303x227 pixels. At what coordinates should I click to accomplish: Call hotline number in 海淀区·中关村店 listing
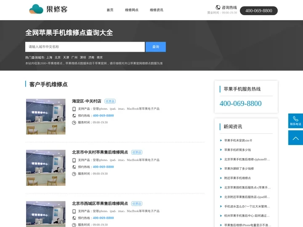[x=103, y=116]
